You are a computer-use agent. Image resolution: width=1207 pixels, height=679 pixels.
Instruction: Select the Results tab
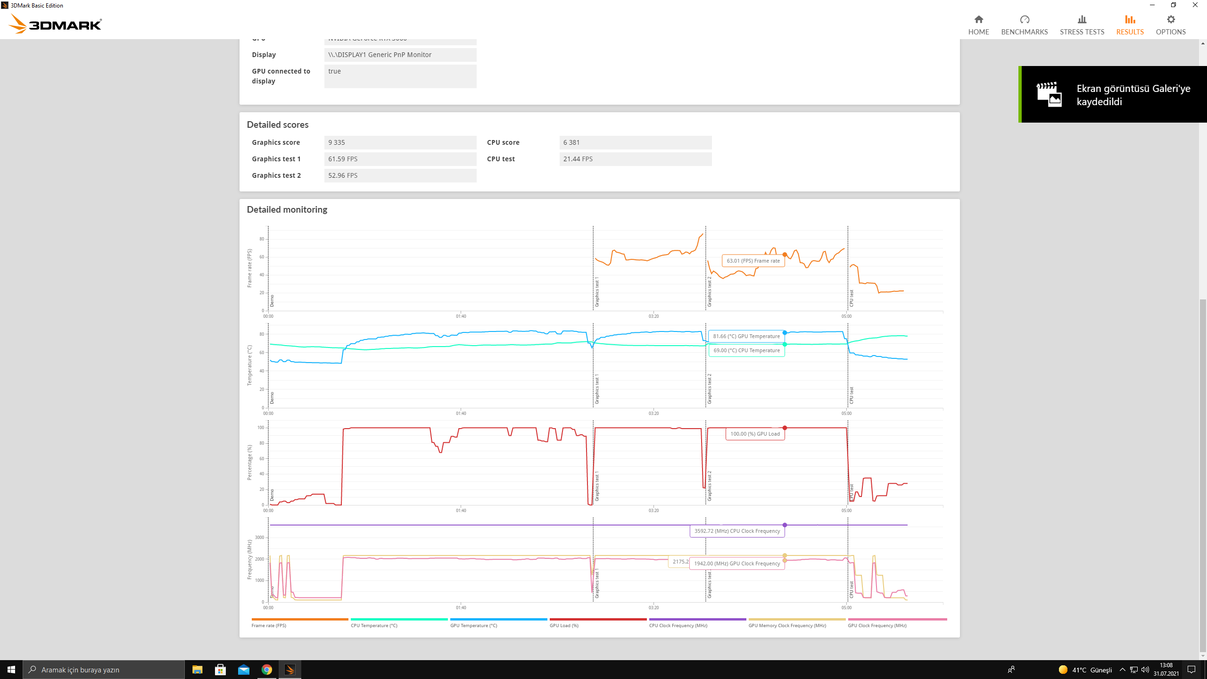pyautogui.click(x=1130, y=25)
